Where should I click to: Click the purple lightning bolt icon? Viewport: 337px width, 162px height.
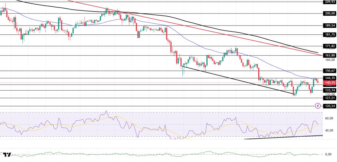point(318,106)
